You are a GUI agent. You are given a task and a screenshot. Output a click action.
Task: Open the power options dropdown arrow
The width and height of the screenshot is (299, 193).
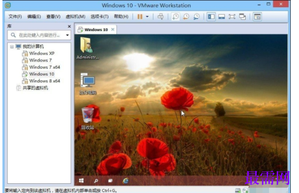(147, 17)
